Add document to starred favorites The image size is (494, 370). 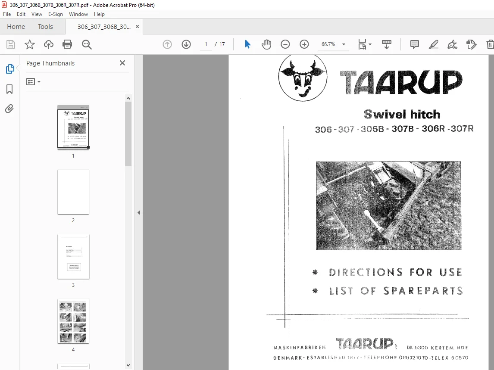[x=30, y=44]
